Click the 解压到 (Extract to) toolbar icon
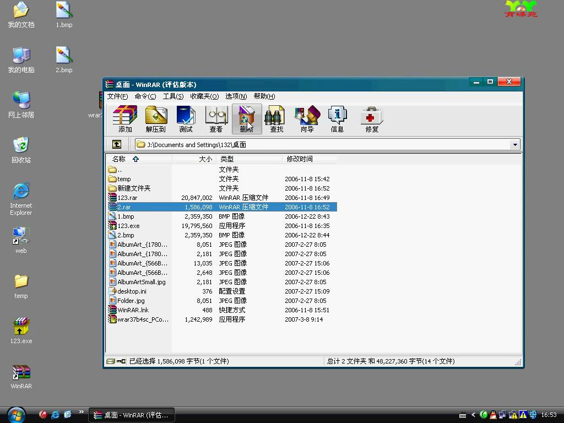 tap(156, 119)
